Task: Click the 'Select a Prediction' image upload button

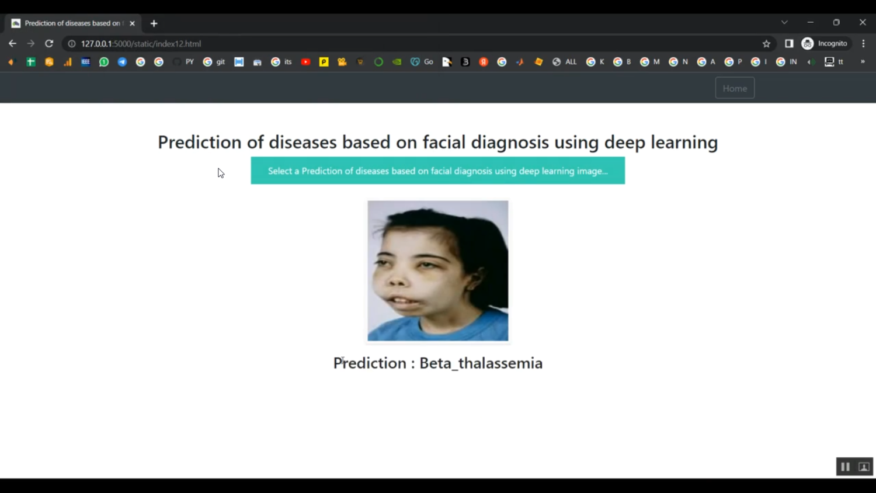Action: point(437,171)
